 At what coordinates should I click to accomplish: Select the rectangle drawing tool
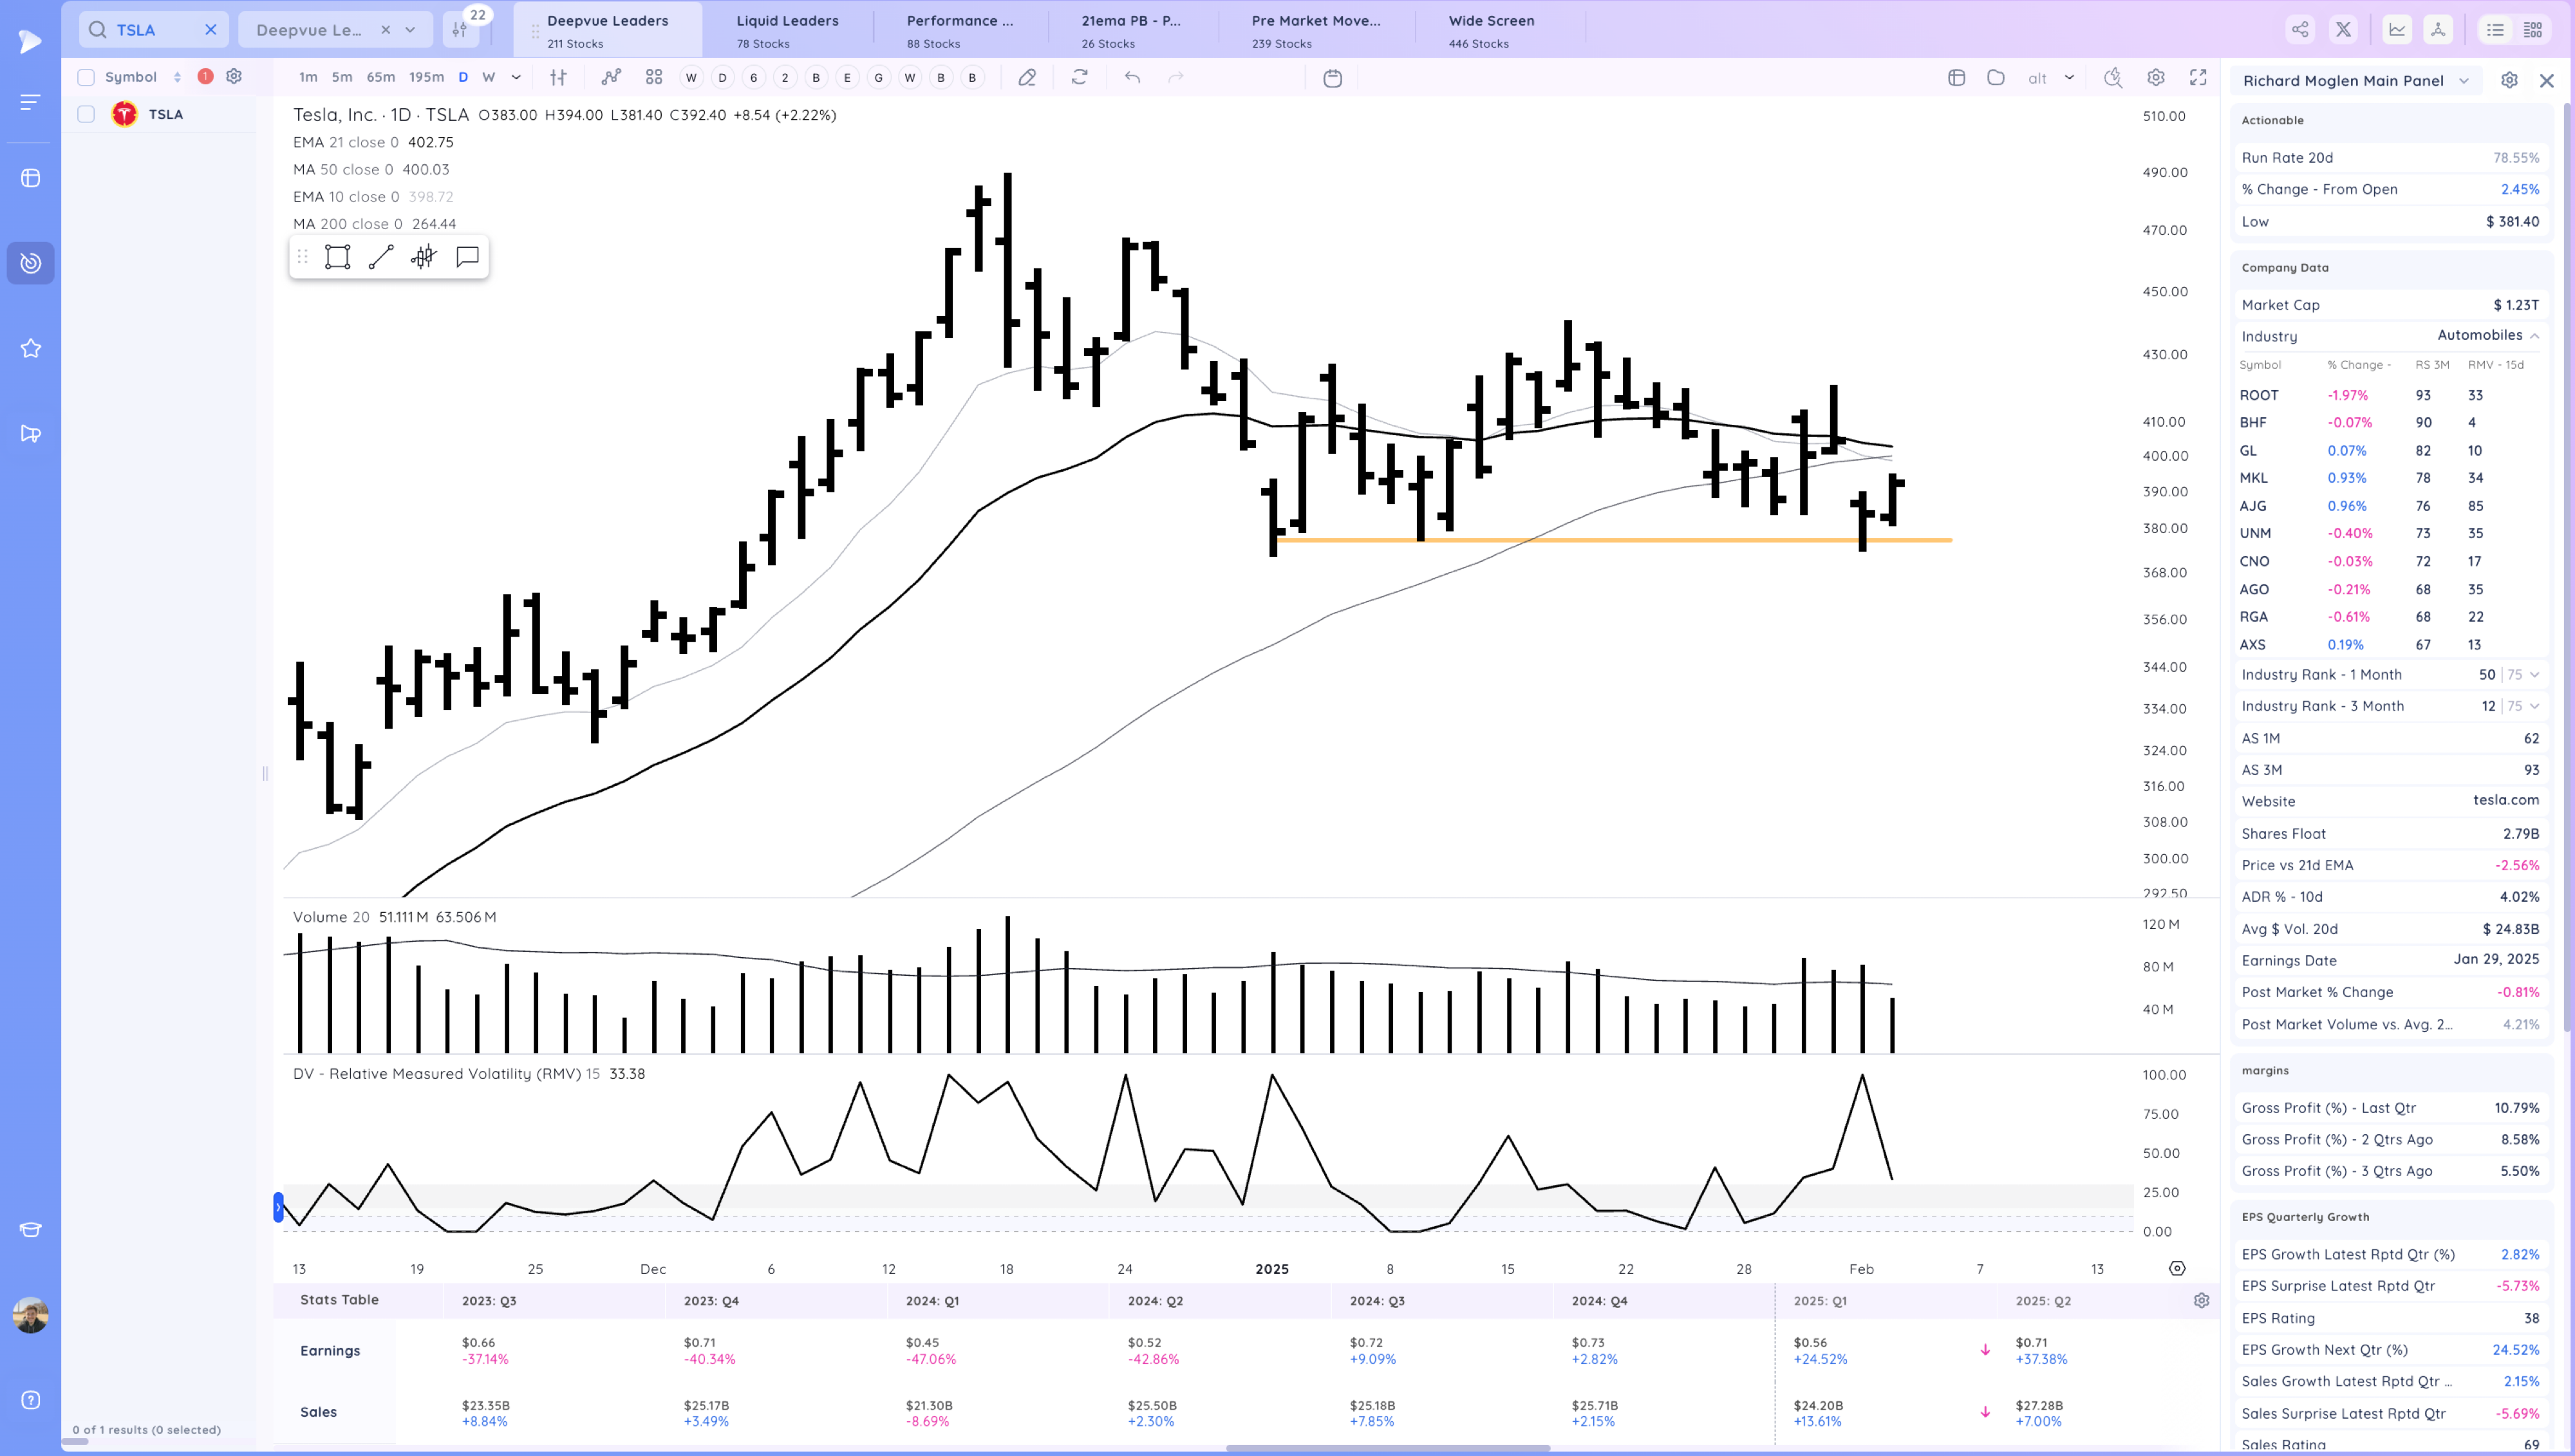coord(337,257)
